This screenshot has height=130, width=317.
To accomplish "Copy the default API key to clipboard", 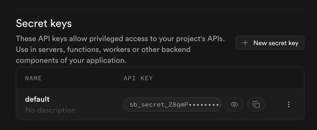I will pyautogui.click(x=256, y=104).
